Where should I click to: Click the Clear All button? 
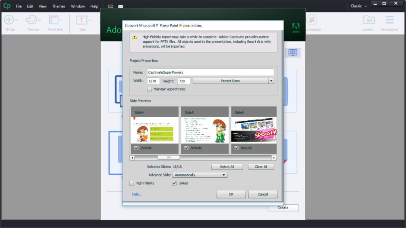[x=261, y=166]
